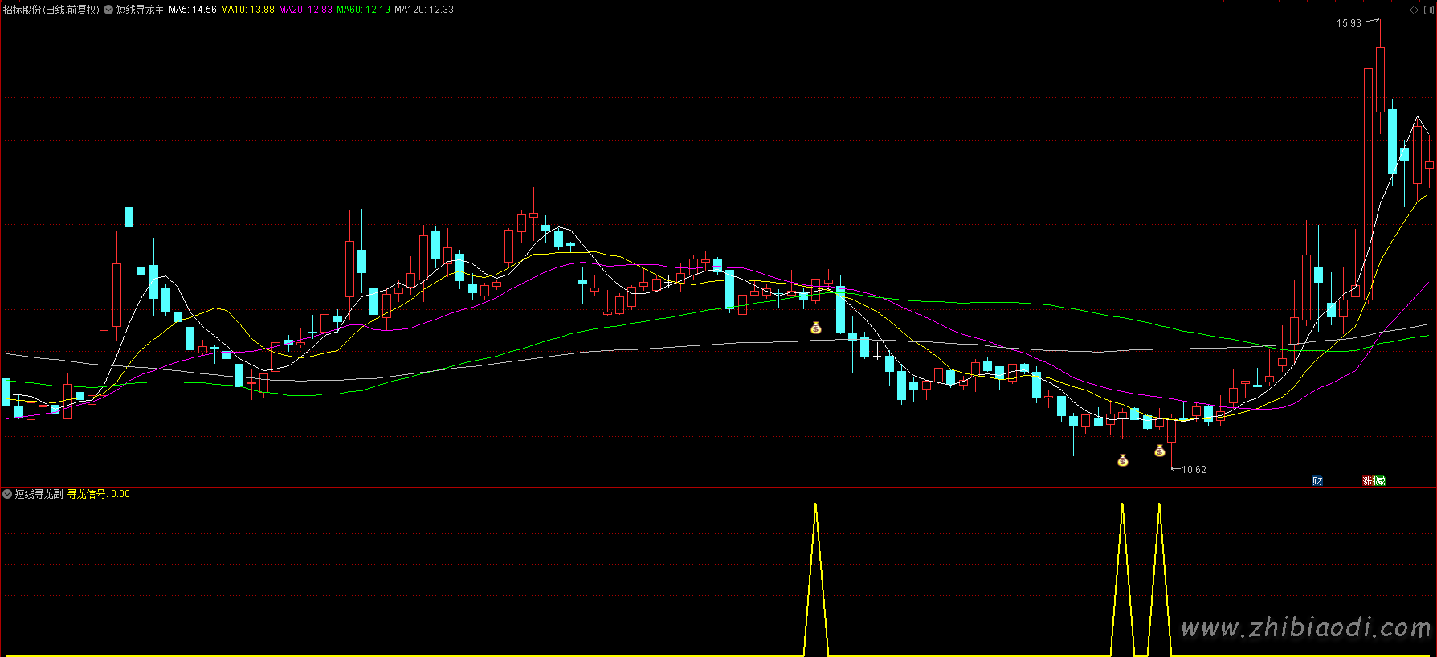
Task: Click the yellow MA10 label
Action: (x=247, y=10)
